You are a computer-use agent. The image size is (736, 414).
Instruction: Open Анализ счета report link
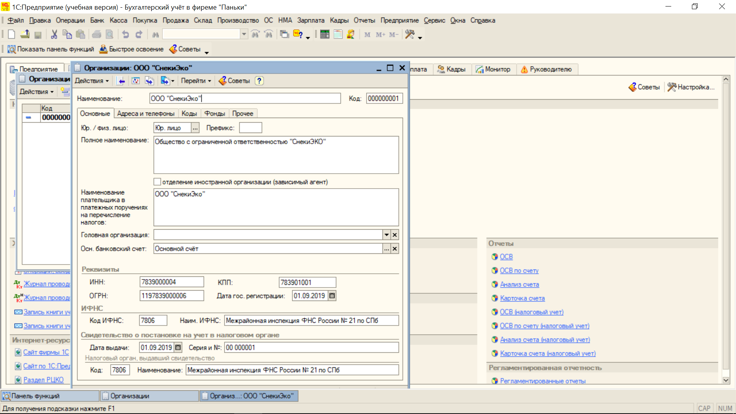click(519, 284)
